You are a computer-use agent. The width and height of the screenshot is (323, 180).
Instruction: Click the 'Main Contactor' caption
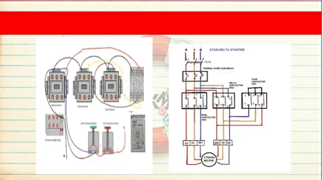56,105
